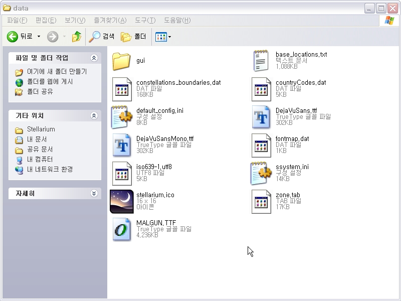Open the 도움말(H) menu
This screenshot has height=301, width=401.
177,20
